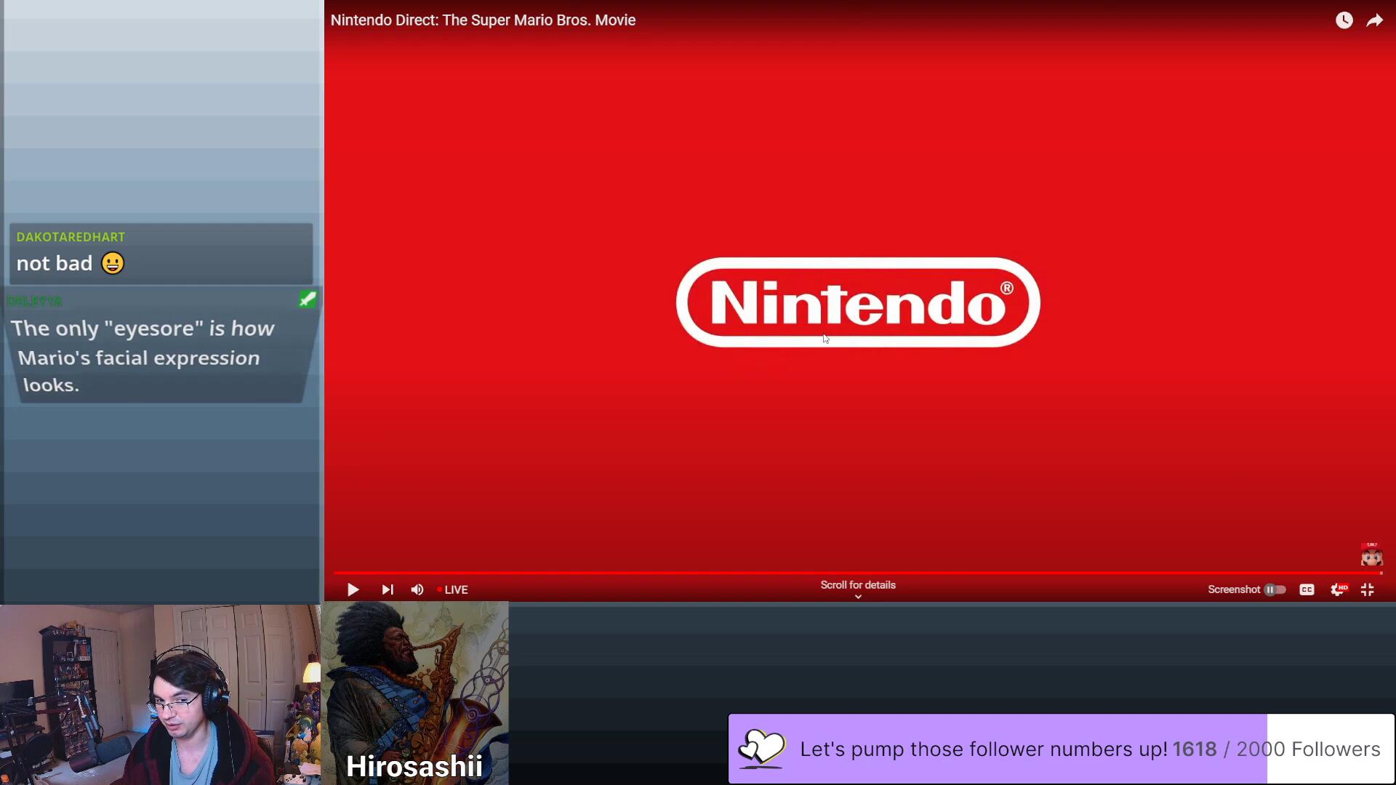Exit fullscreen mode

(x=1368, y=589)
